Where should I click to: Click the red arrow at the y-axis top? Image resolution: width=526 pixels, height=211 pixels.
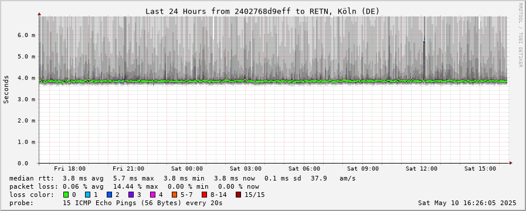(39, 14)
